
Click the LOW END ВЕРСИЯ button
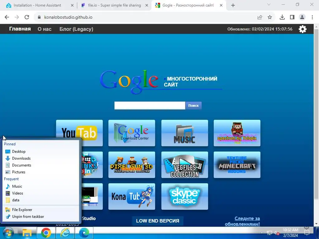pos(158,221)
